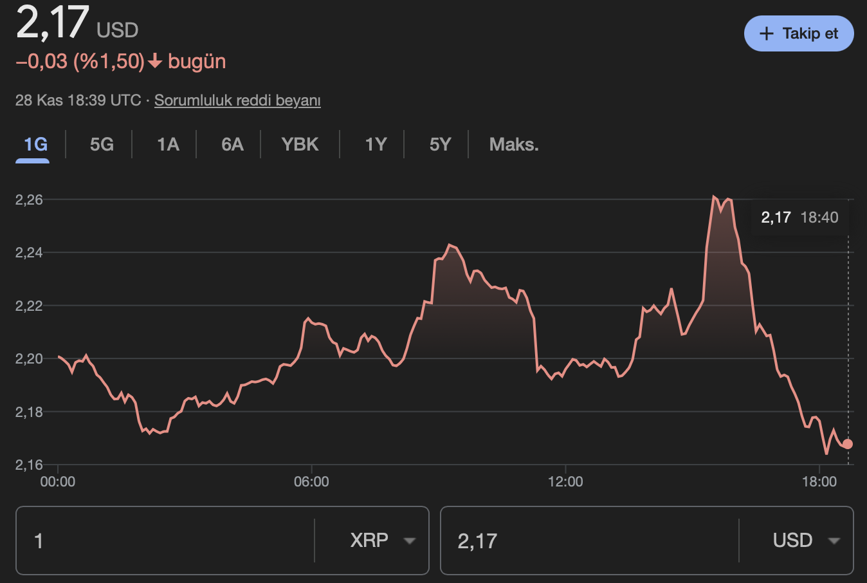Click the 2,17 price tooltip on chart
867x583 pixels.
(x=798, y=217)
